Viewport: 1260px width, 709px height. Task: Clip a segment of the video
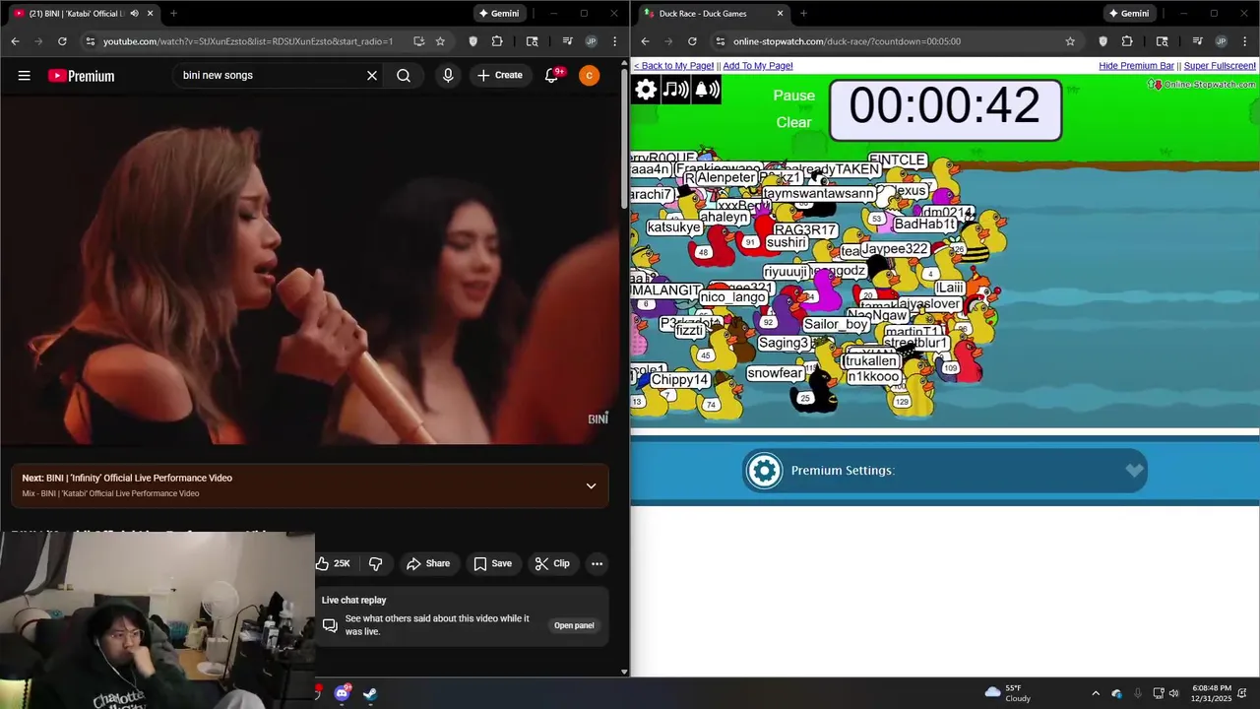click(x=552, y=563)
